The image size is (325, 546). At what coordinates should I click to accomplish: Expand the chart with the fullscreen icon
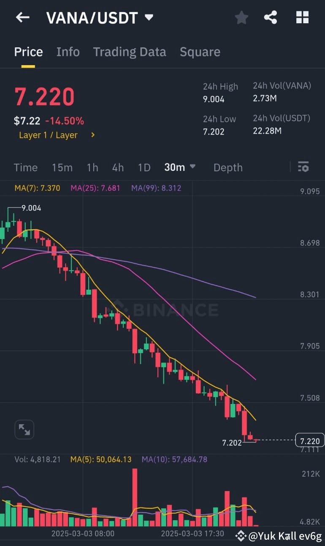(x=24, y=429)
